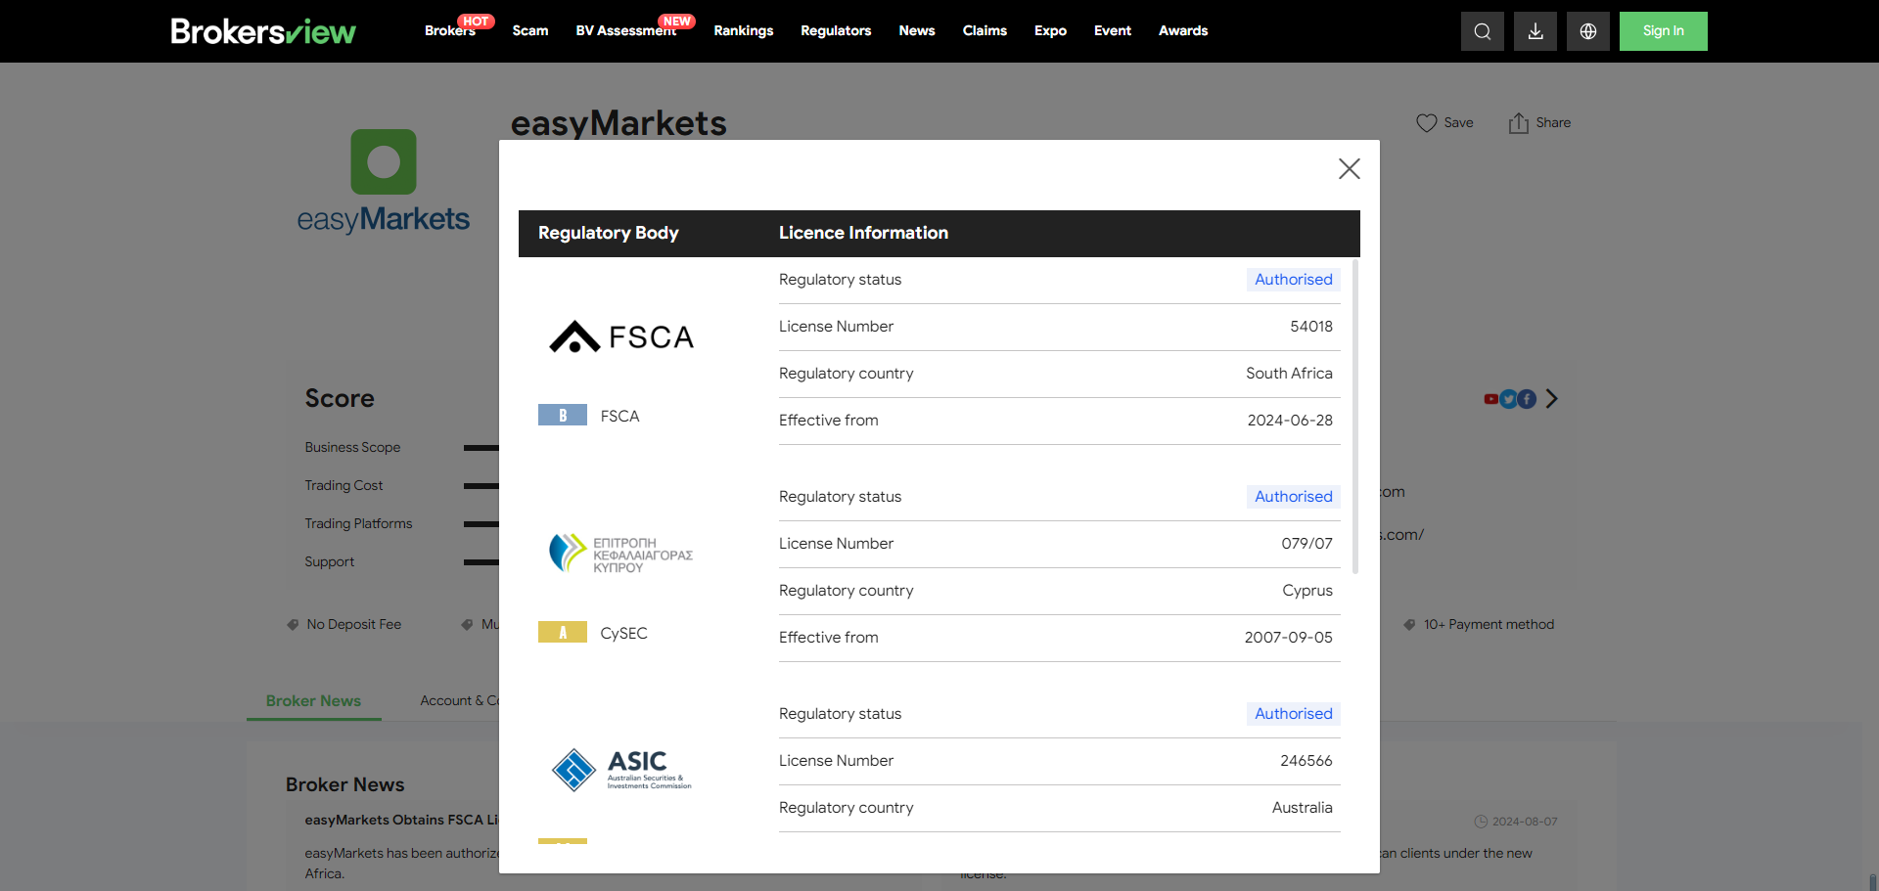Click the ASIC regulator logo
The width and height of the screenshot is (1879, 891).
coord(621,770)
